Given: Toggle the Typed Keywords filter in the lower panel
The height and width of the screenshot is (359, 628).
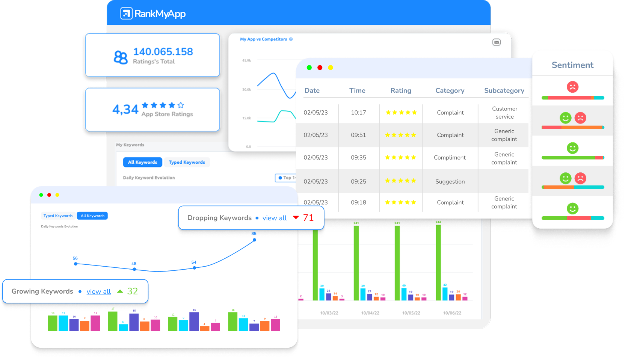Looking at the screenshot, I should pyautogui.click(x=58, y=216).
